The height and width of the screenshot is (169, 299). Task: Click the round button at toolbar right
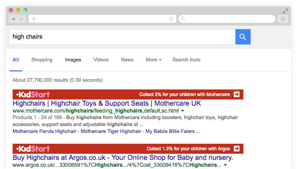pyautogui.click(x=283, y=19)
